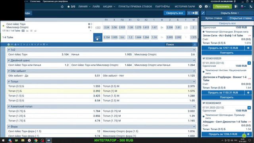Image resolution: width=254 pixels, height=143 pixels.
Task: Select Тотал (1) Б odds 2.392
Action: pos(54,91)
